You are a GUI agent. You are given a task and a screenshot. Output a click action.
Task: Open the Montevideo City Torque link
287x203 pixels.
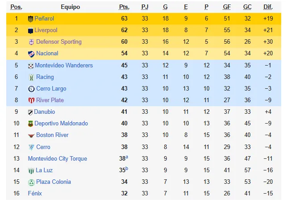(x=58, y=158)
